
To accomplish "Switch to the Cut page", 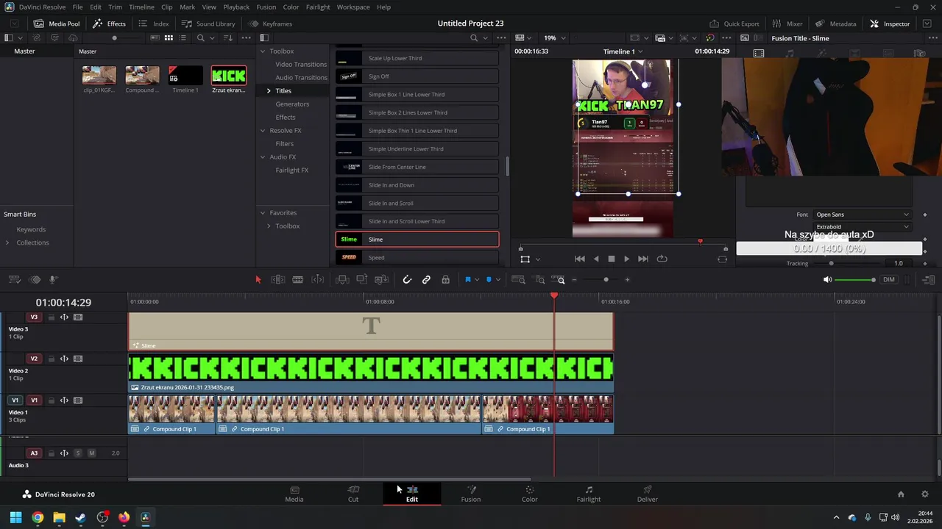I will pos(353,494).
